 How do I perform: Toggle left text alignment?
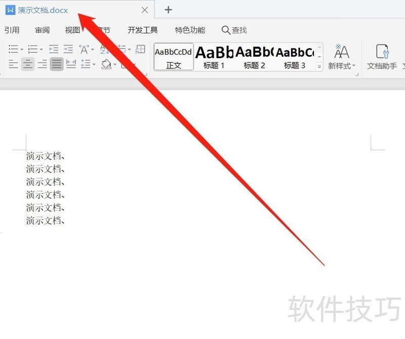point(13,64)
